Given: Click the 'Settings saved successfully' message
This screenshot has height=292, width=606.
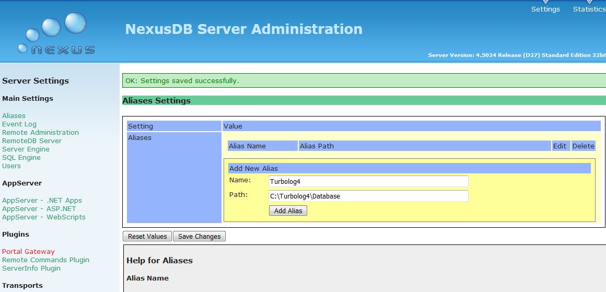Looking at the screenshot, I should coord(364,81).
